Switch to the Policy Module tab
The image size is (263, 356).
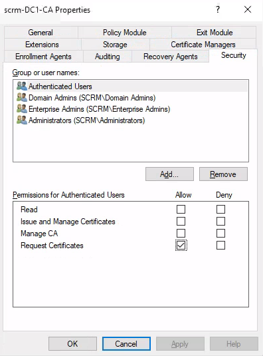[125, 33]
